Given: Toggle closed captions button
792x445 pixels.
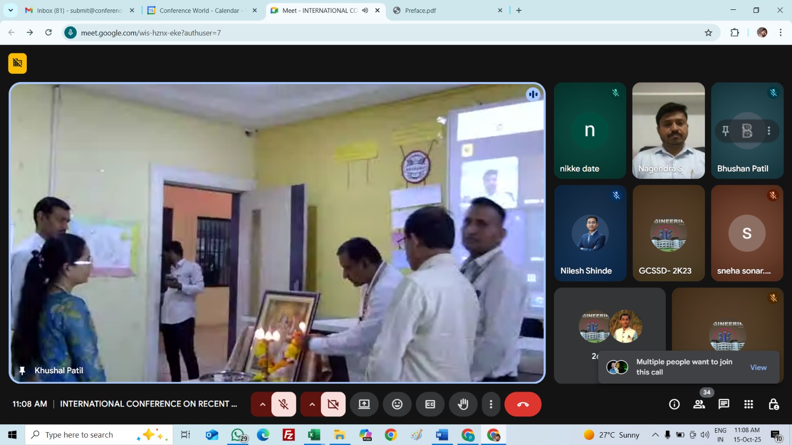Looking at the screenshot, I should pos(430,404).
